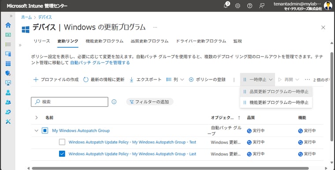
Task: Open the settings gear in the header
Action: tap(238, 6)
